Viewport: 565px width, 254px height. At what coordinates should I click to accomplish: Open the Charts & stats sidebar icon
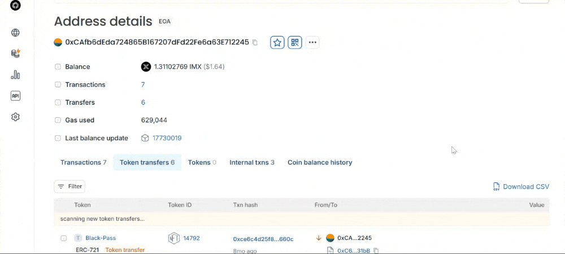[15, 75]
